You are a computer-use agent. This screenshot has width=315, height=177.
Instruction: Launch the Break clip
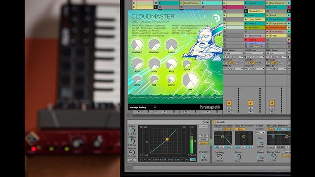point(267,36)
